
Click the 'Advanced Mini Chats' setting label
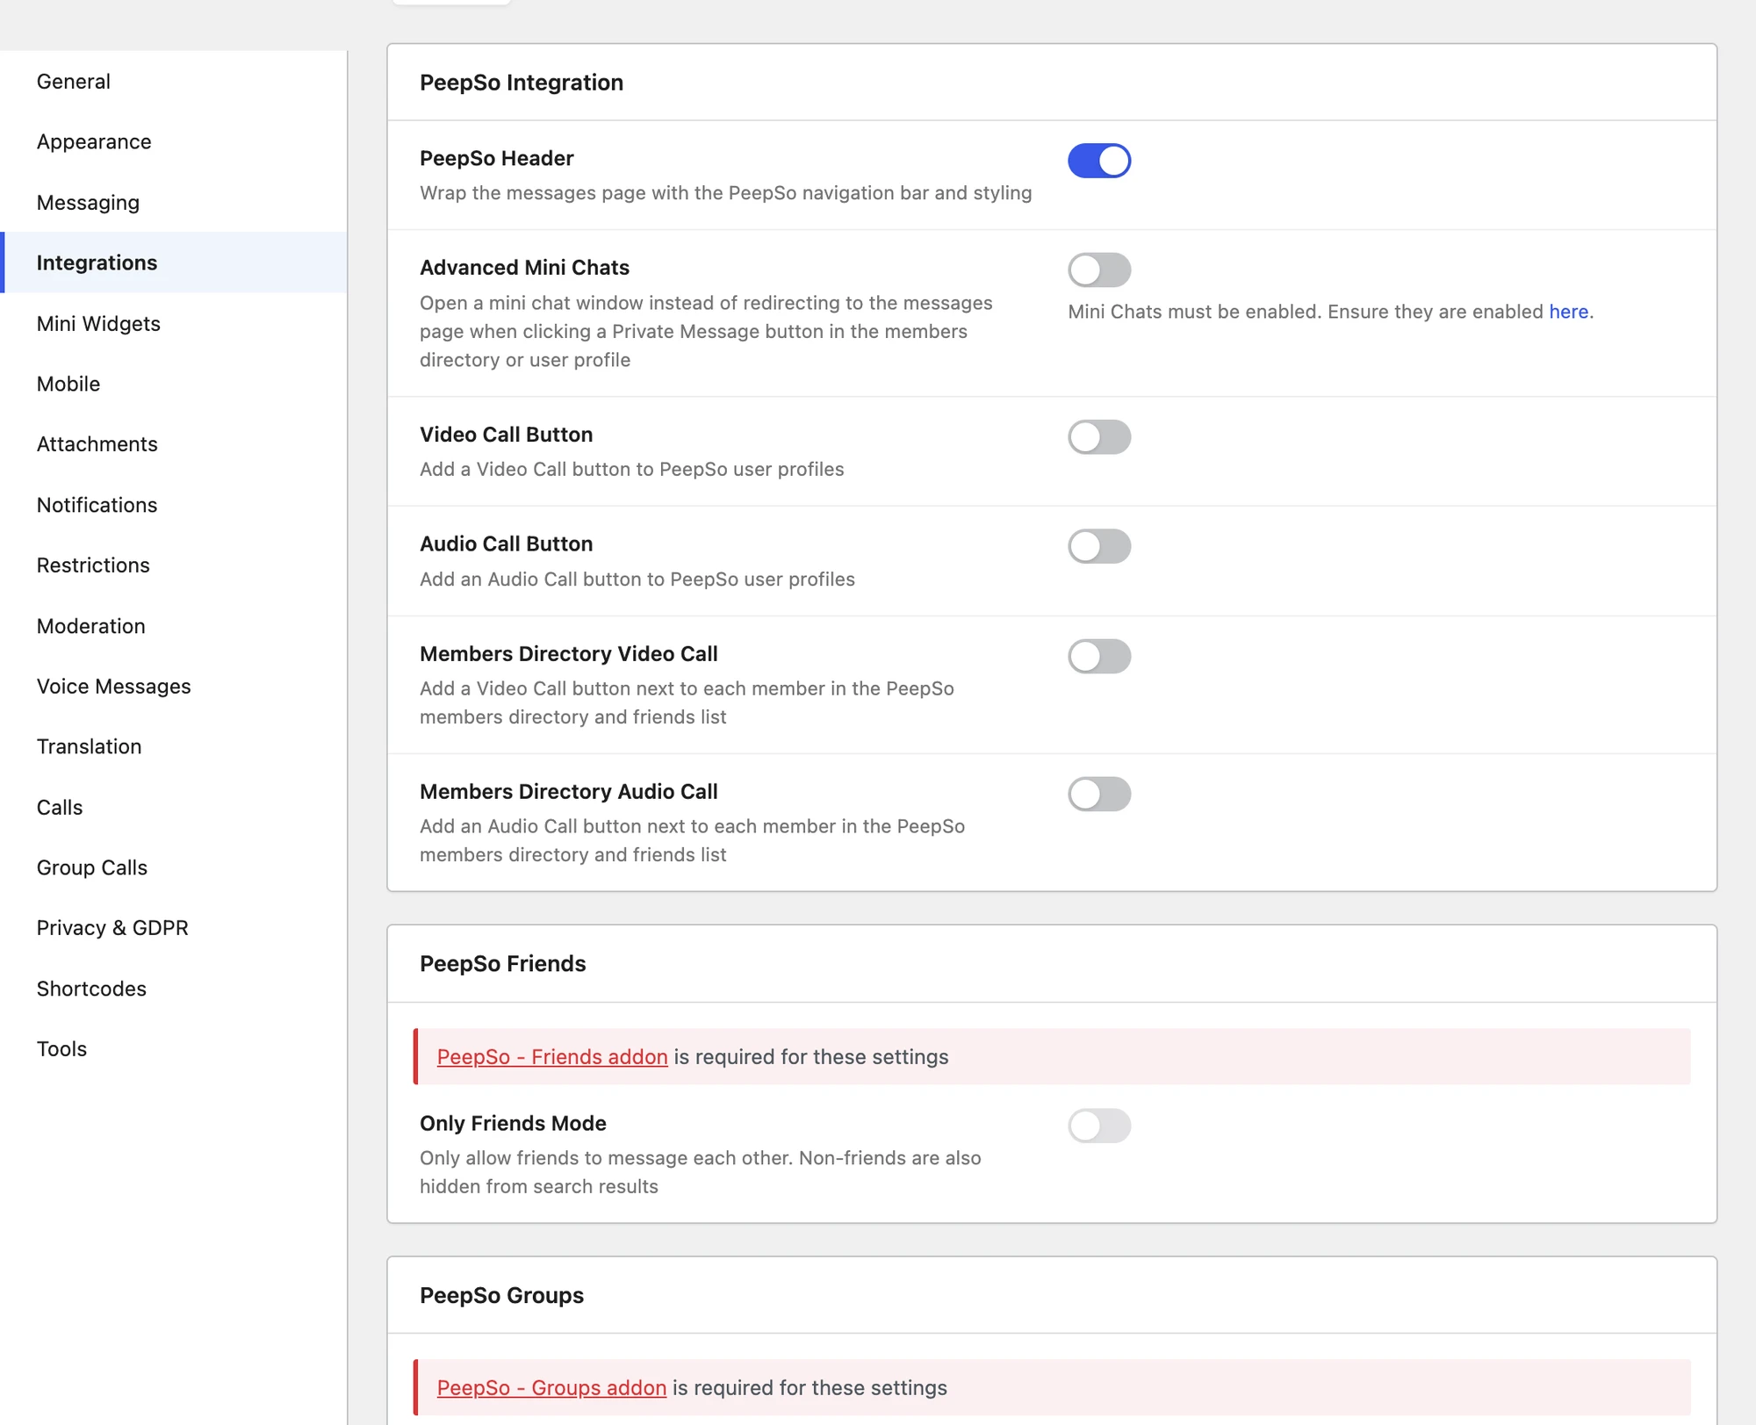[x=524, y=268]
